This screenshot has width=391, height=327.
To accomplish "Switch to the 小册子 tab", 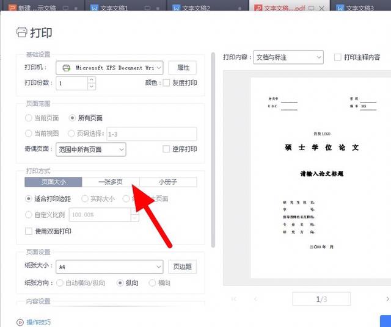I will click(x=168, y=182).
